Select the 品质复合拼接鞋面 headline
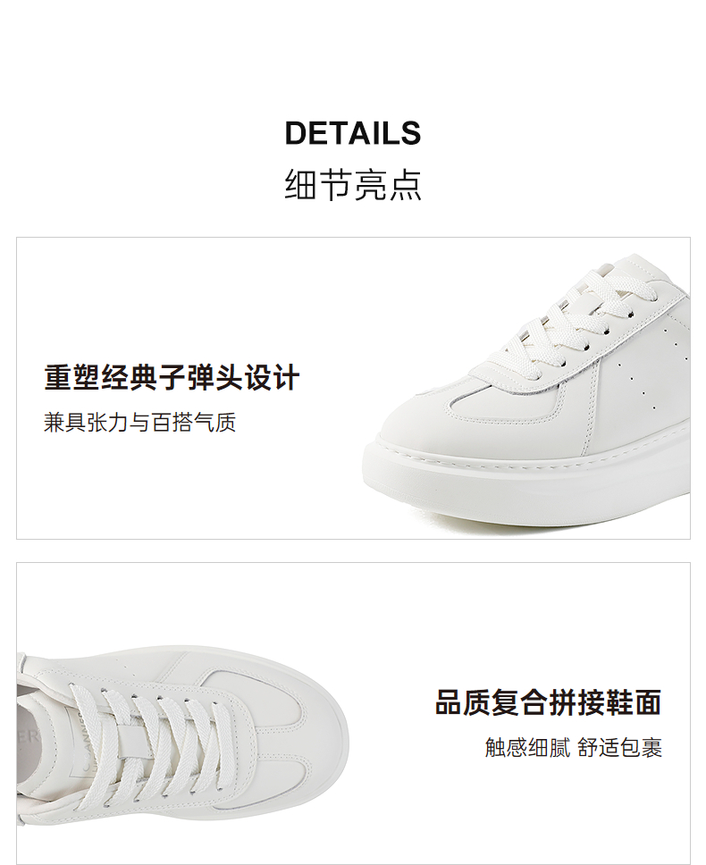This screenshot has height=865, width=706. pyautogui.click(x=548, y=702)
